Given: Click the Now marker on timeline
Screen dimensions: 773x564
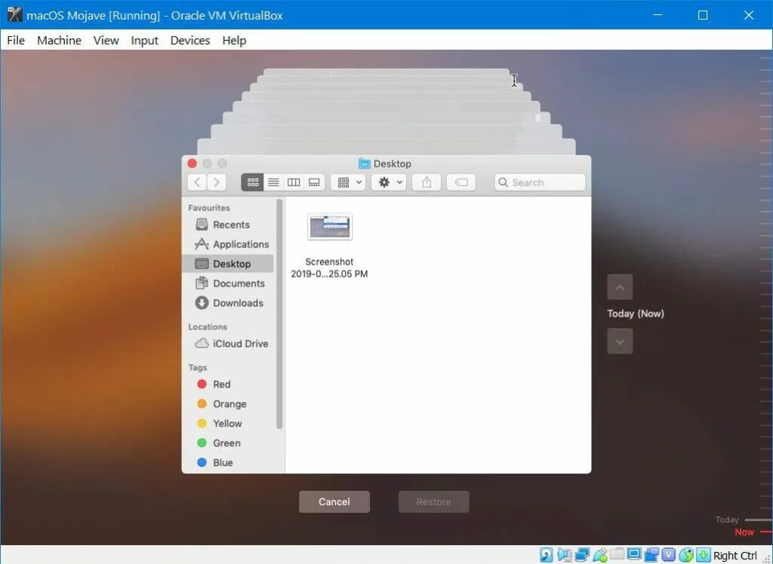Looking at the screenshot, I should coord(744,532).
